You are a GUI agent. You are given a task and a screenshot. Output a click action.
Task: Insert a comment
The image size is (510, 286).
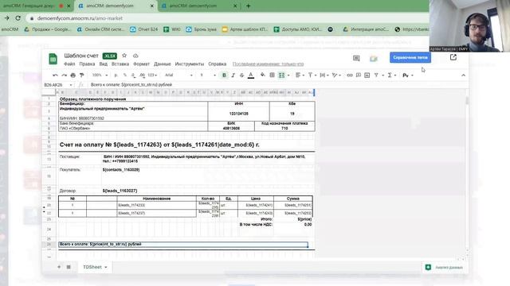click(x=358, y=75)
